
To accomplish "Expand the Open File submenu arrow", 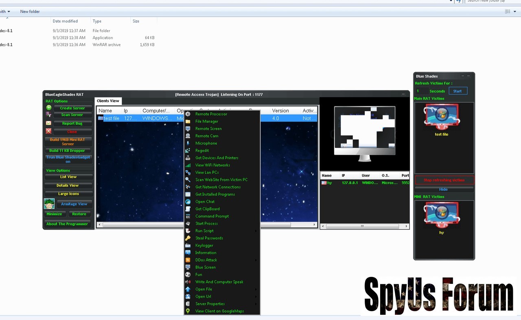I will tap(256, 289).
